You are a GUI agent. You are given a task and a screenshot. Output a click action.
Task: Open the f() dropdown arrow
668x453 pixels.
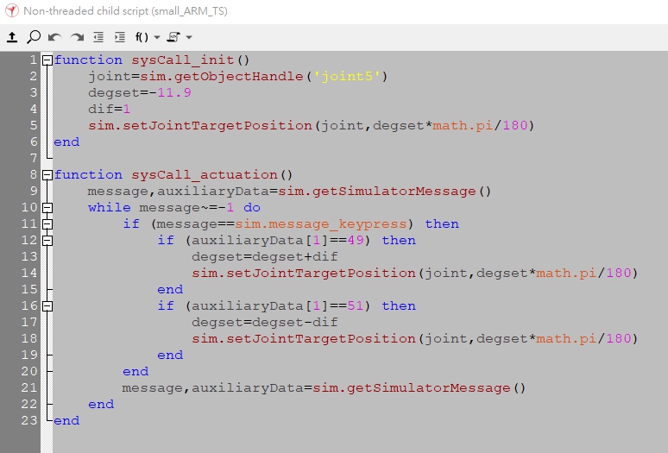pyautogui.click(x=157, y=37)
